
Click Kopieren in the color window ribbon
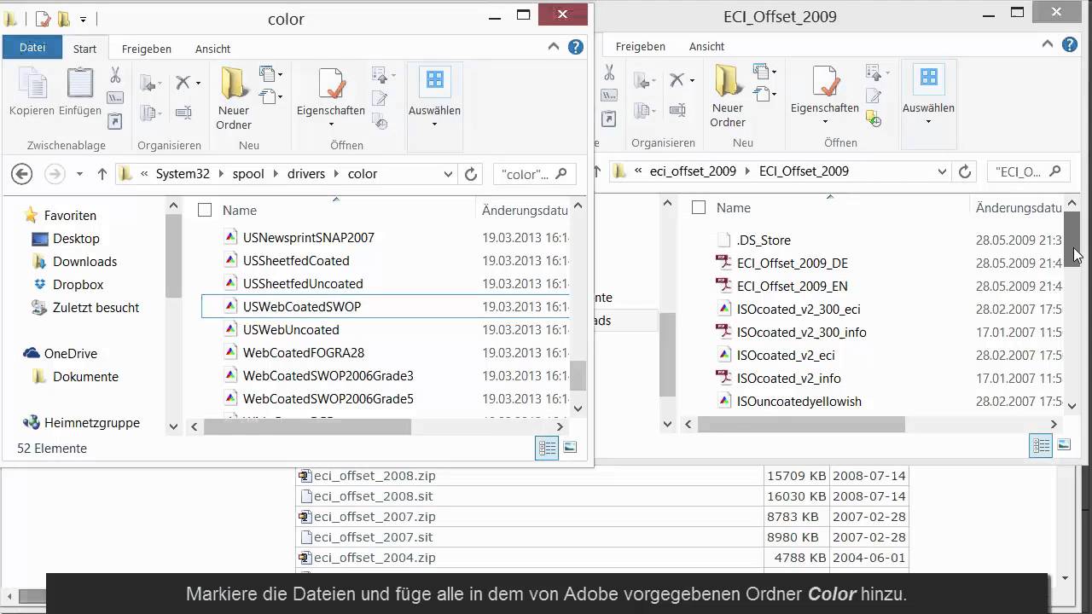coord(32,92)
